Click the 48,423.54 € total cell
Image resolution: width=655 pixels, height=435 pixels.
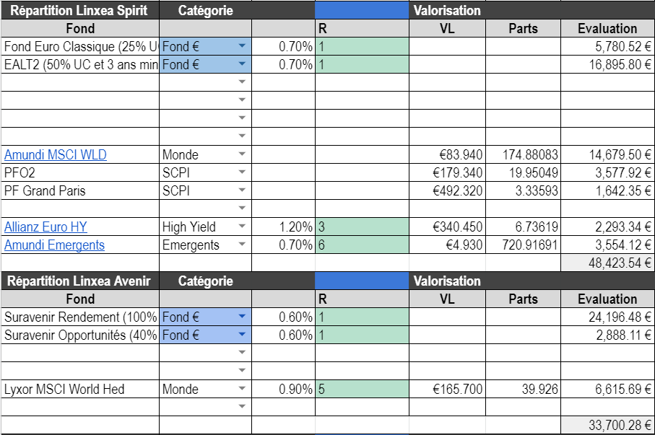click(607, 263)
